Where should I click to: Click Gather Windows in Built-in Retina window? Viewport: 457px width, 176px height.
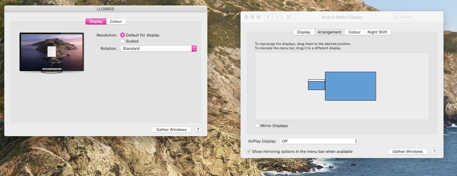pos(407,151)
